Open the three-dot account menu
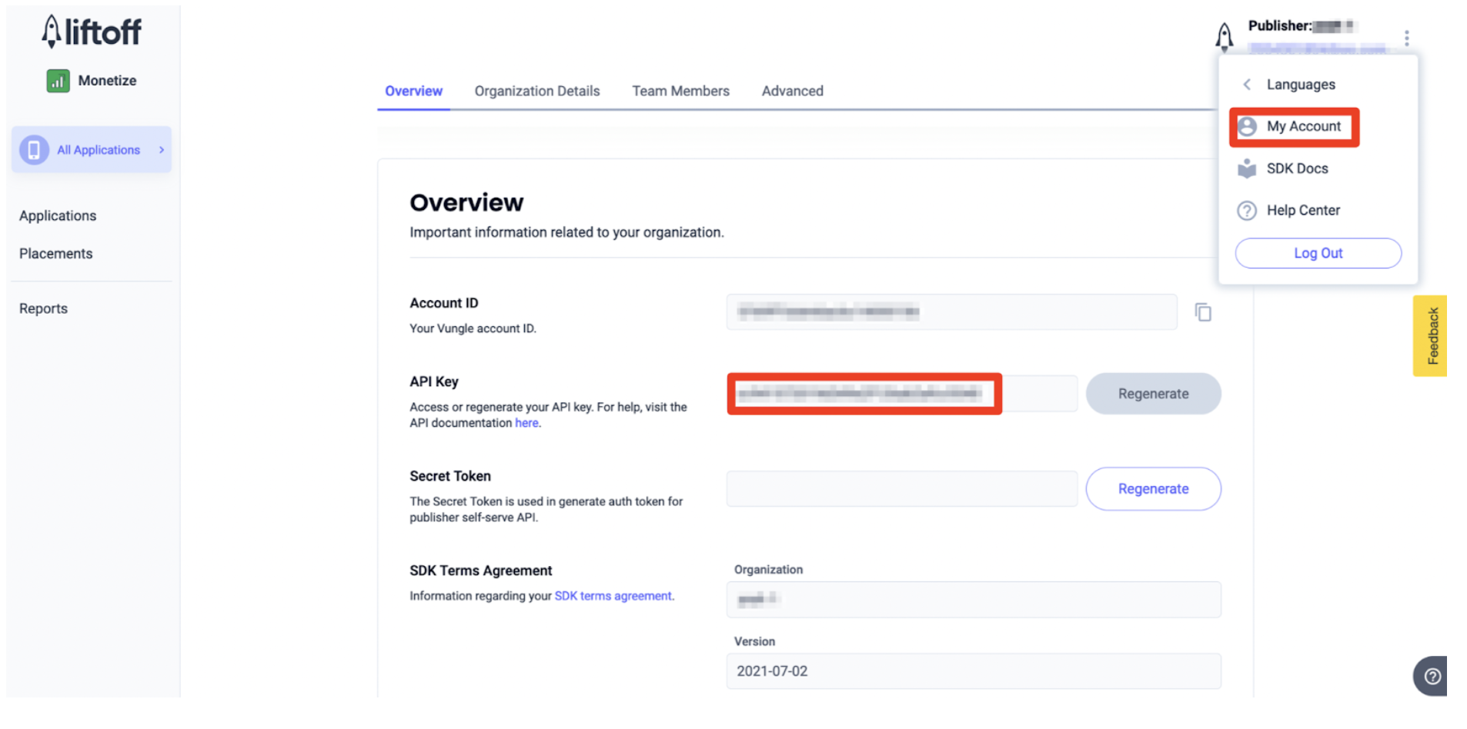 coord(1406,38)
